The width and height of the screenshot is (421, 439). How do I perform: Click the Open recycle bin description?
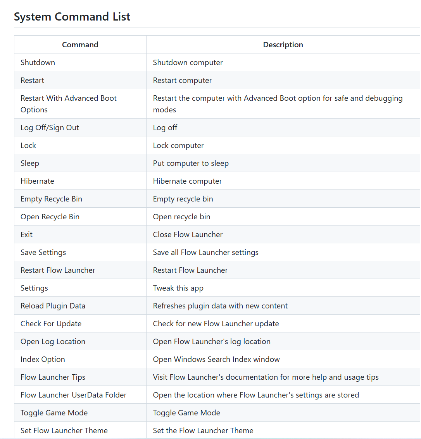click(181, 217)
